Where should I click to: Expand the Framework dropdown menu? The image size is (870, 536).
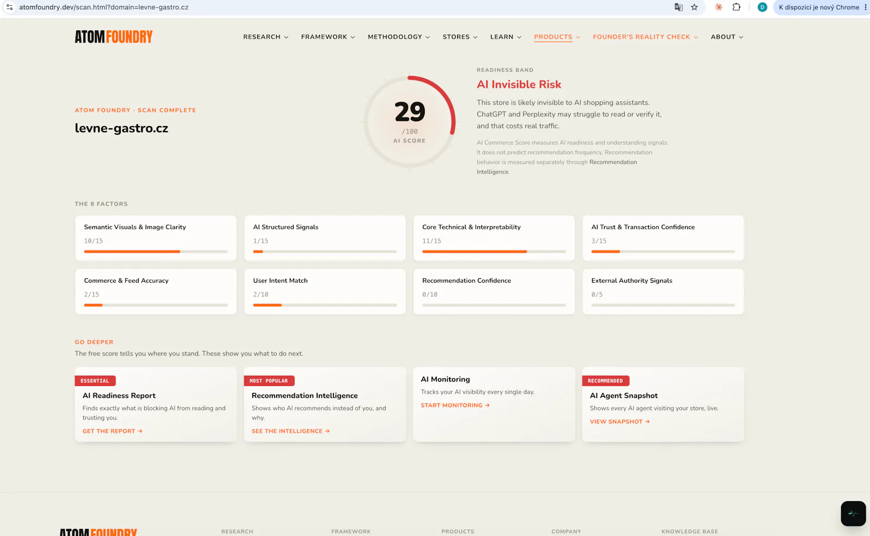point(328,37)
